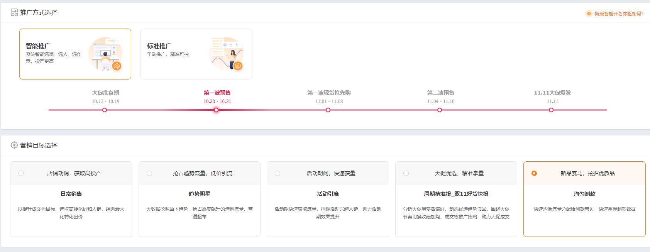
Task: Select the 11.11大促爆发 timeline node
Action: point(551,110)
